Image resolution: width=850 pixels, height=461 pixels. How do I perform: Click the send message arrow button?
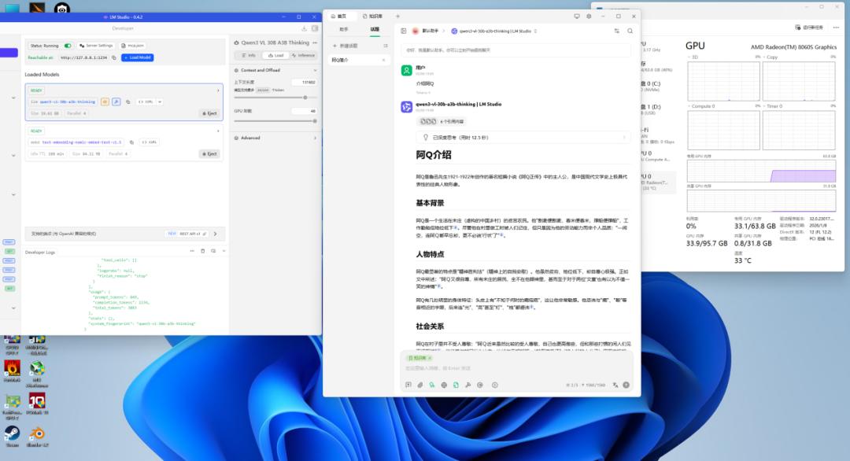pyautogui.click(x=626, y=385)
